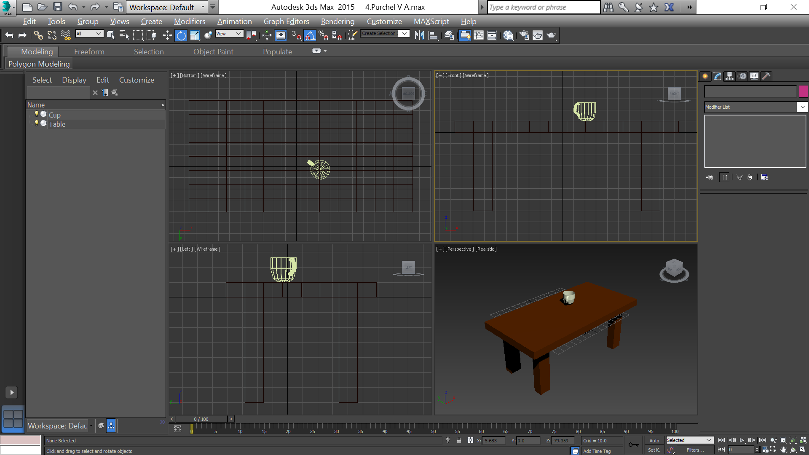Click the Filters... button
The image size is (809, 455).
click(x=695, y=450)
